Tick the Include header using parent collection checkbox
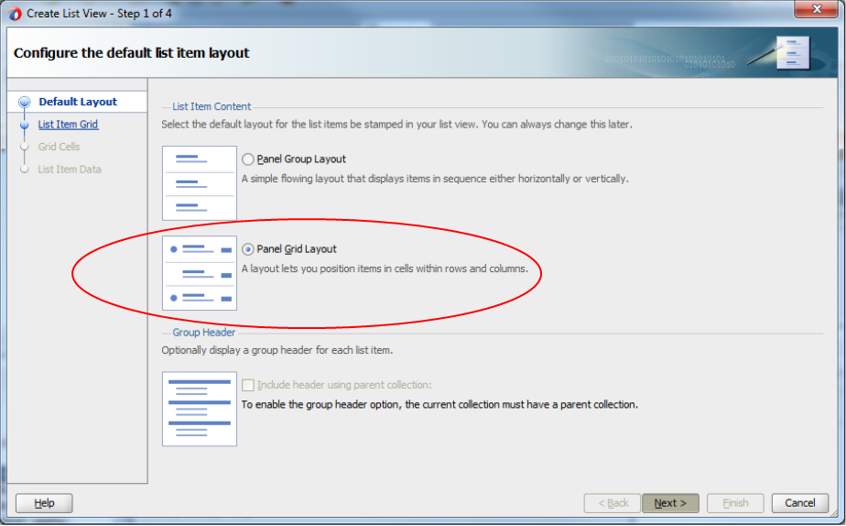Viewport: 846px width, 526px height. click(248, 385)
